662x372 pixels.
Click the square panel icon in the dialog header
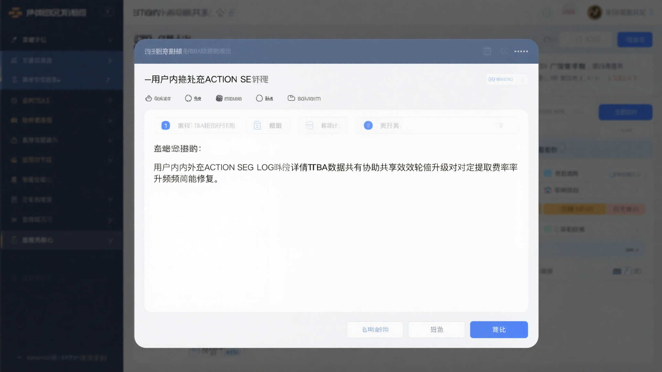tap(487, 51)
